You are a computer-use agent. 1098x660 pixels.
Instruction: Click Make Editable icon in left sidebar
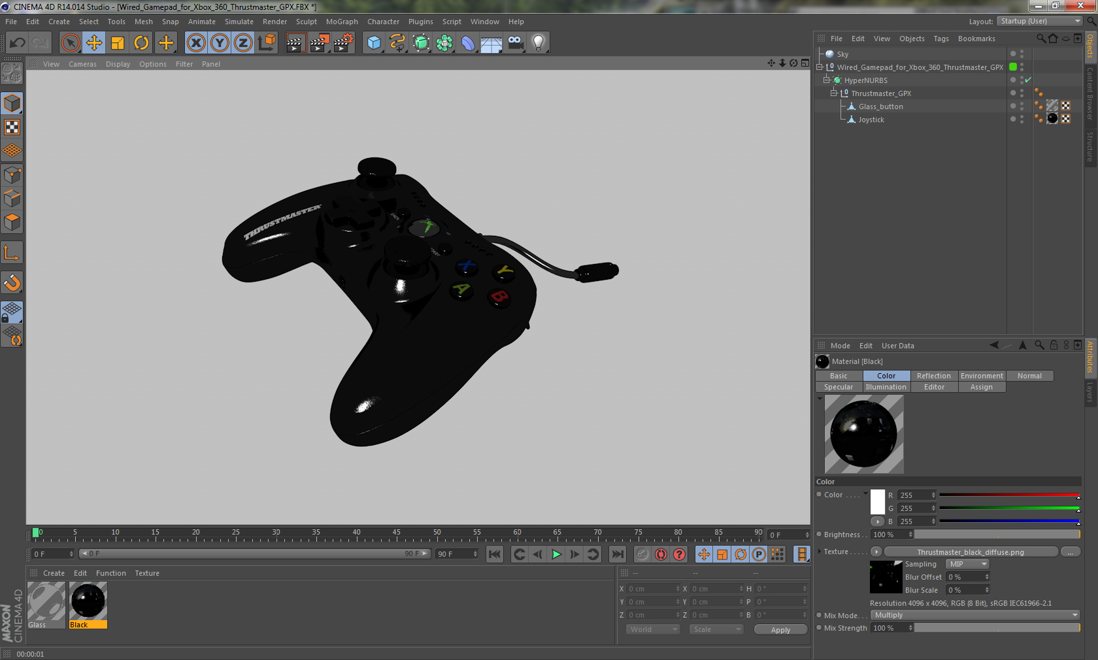12,74
